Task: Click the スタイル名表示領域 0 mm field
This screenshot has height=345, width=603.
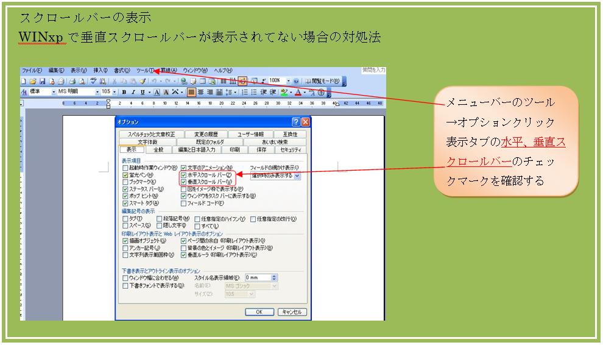Action: coord(258,277)
